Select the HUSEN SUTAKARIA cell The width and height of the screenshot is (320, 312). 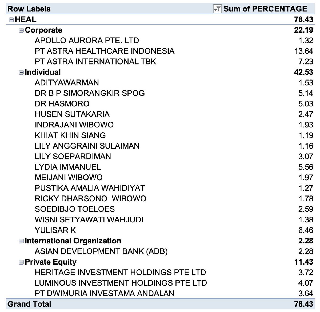pyautogui.click(x=72, y=114)
